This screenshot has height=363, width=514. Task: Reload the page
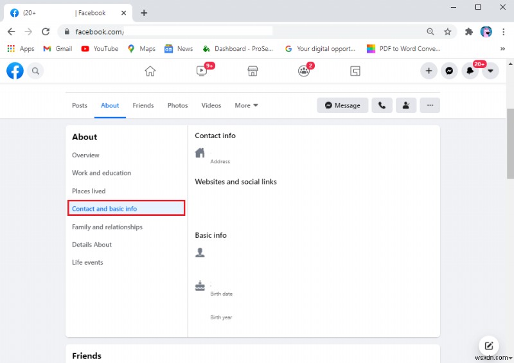[46, 31]
